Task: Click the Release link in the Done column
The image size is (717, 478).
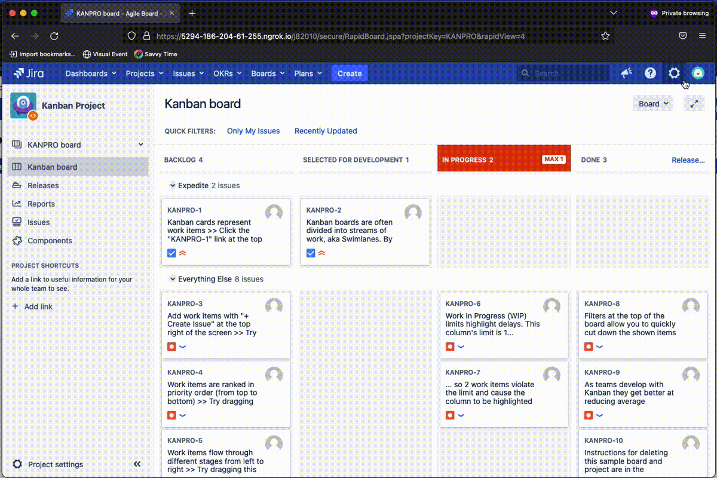Action: 688,160
